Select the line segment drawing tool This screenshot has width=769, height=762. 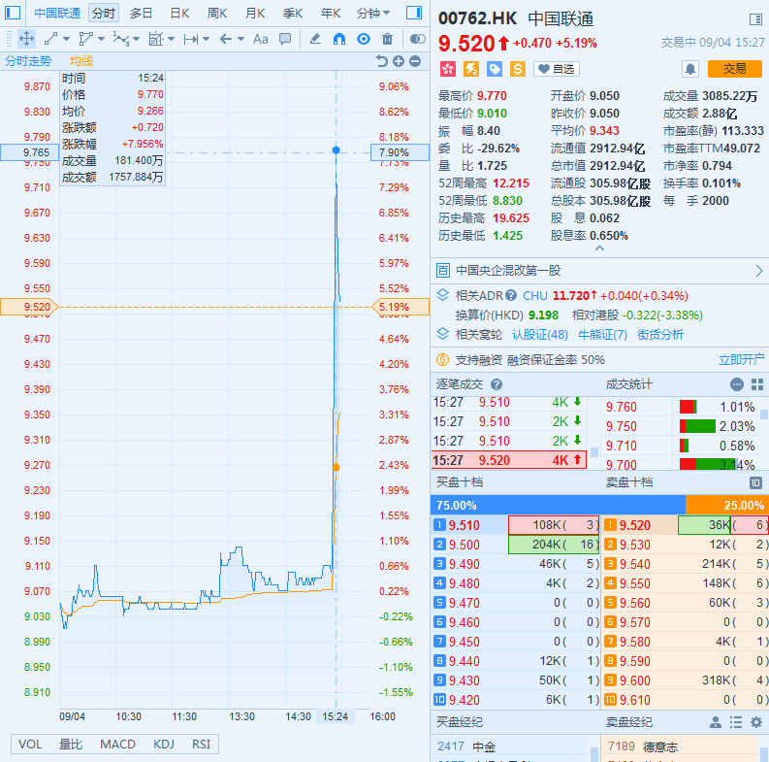tap(50, 39)
